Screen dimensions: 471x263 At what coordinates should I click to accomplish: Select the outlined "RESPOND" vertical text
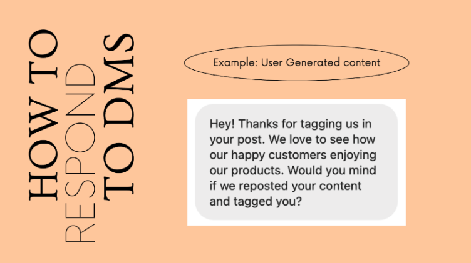pyautogui.click(x=80, y=153)
